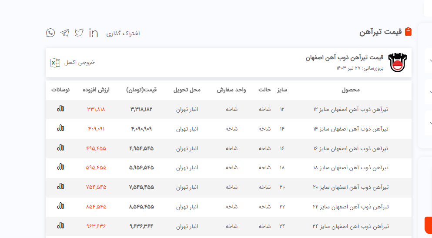Open fluctuations chart for size ۱۲ row
The image size is (432, 238).
(x=60, y=109)
